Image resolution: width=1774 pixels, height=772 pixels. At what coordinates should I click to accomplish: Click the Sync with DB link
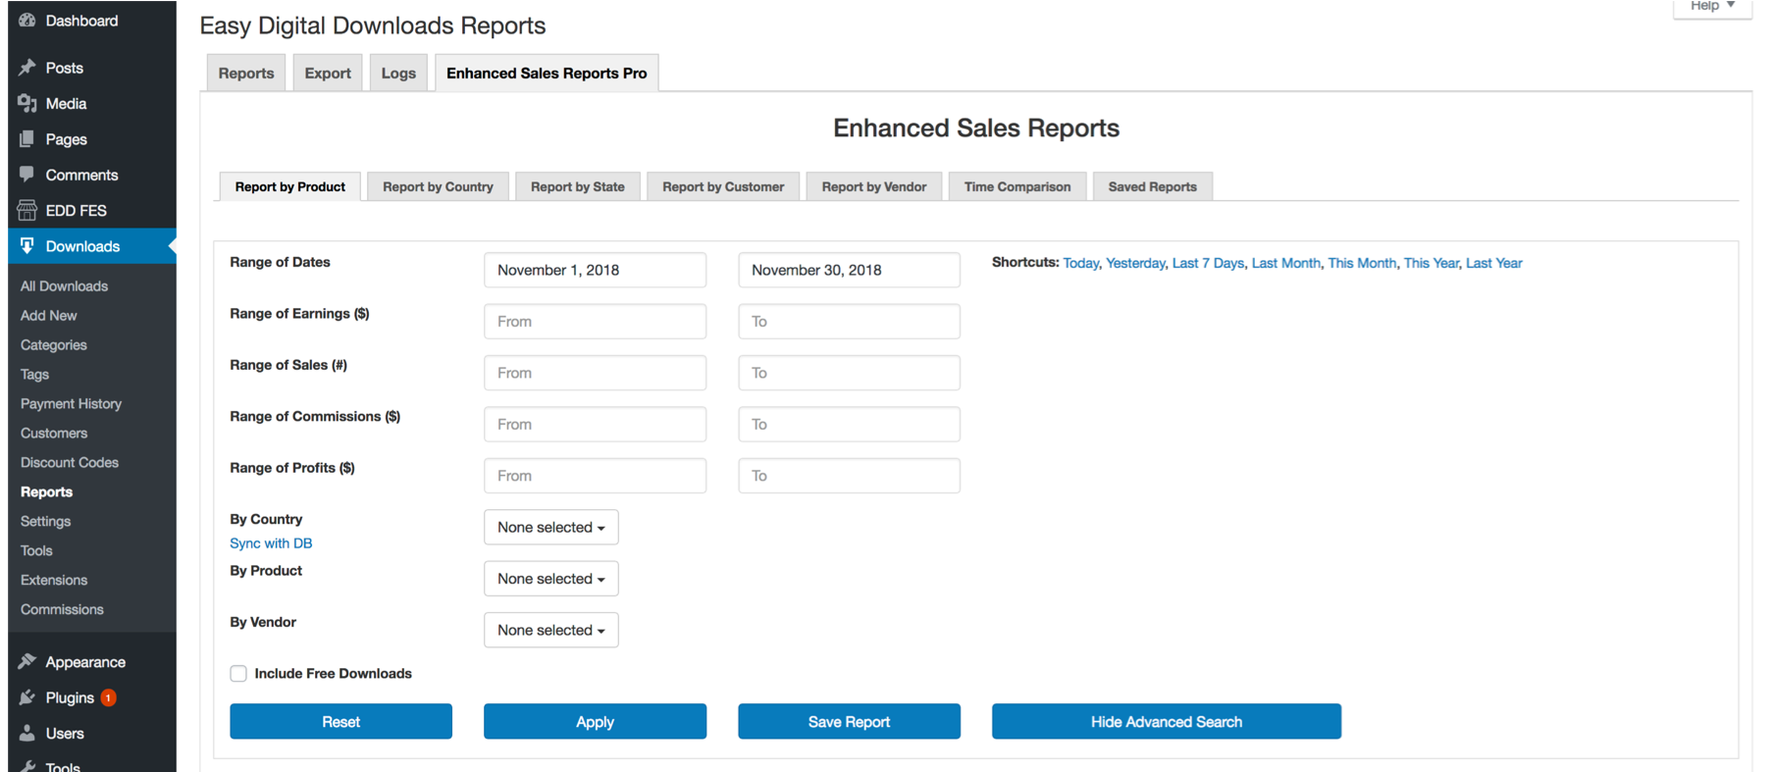pos(271,543)
